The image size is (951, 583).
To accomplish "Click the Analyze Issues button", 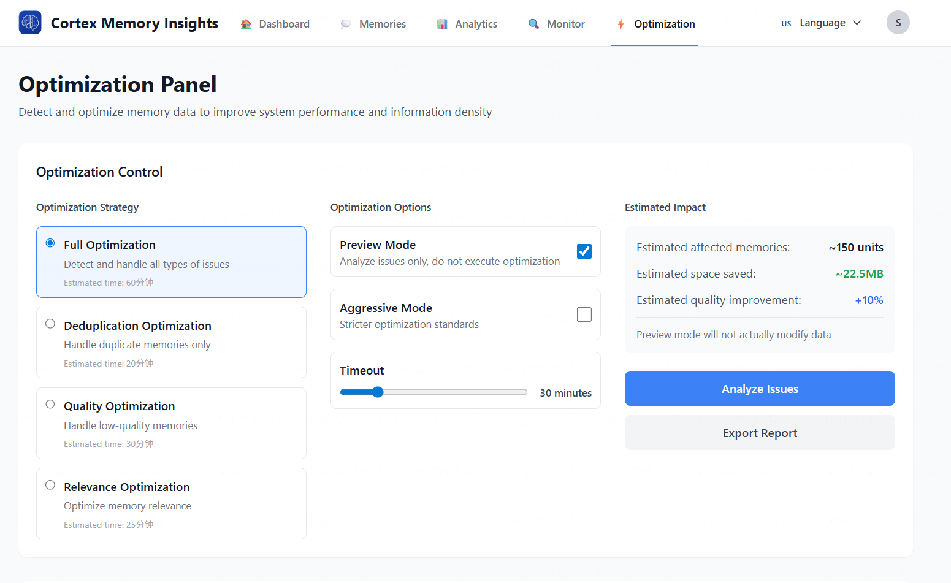I will 760,389.
